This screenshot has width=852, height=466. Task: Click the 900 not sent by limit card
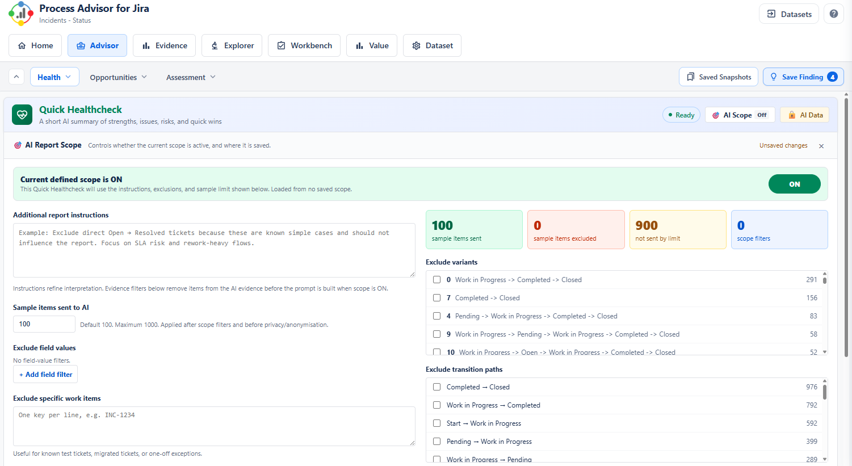click(678, 229)
